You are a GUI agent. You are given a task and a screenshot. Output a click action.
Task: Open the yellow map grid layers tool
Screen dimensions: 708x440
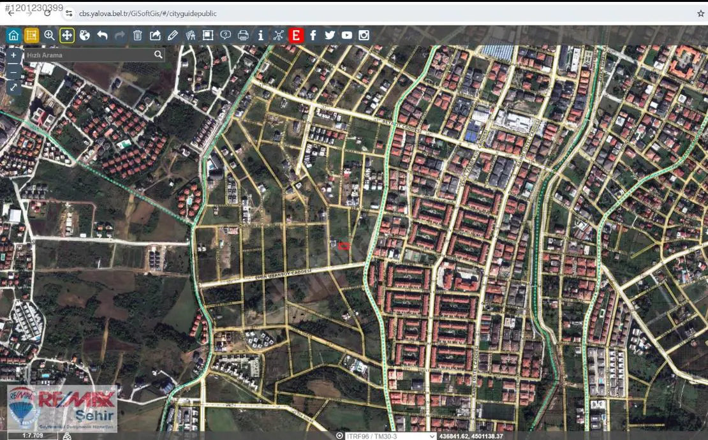coord(31,35)
